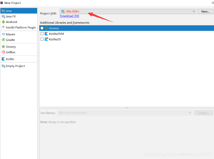Select Java in project type list

coord(19,11)
